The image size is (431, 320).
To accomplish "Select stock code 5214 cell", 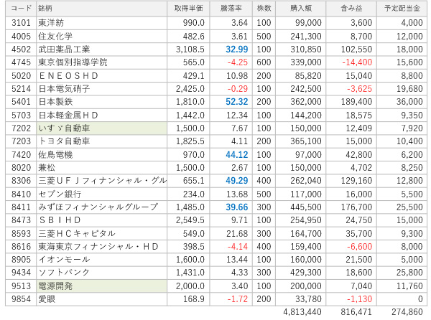I will tap(21, 89).
